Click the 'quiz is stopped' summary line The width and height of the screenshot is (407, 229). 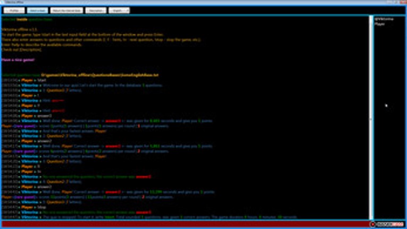click(x=149, y=217)
